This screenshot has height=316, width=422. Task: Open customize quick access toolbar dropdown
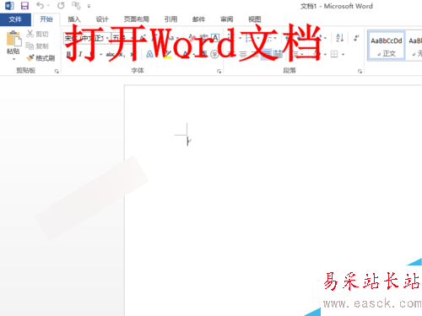[89, 6]
